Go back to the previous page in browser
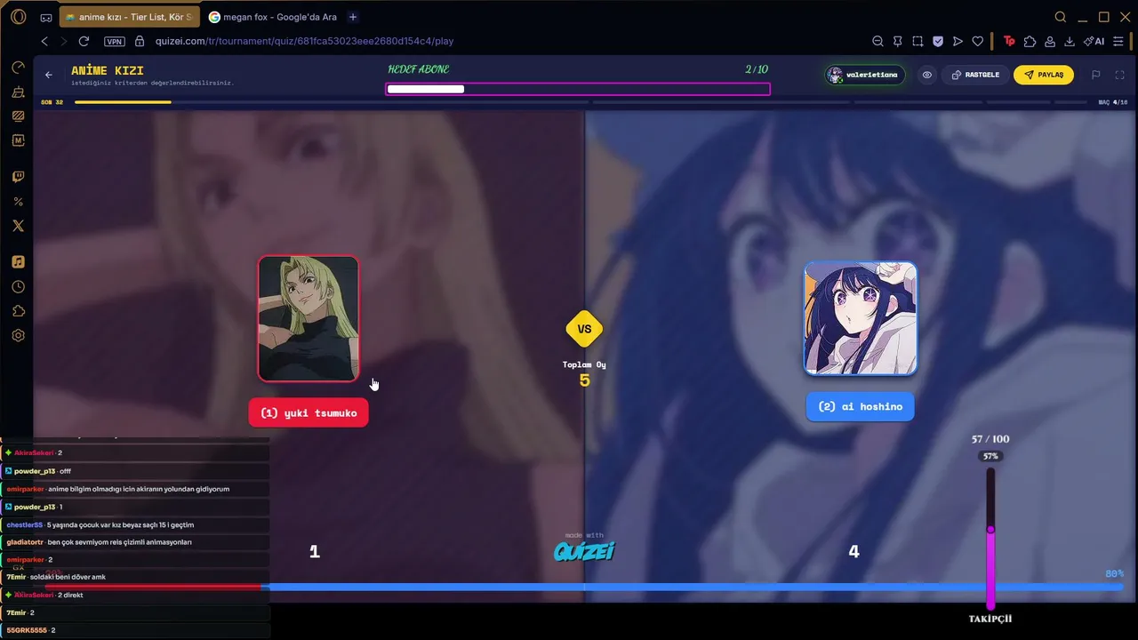The width and height of the screenshot is (1138, 640). pos(44,41)
